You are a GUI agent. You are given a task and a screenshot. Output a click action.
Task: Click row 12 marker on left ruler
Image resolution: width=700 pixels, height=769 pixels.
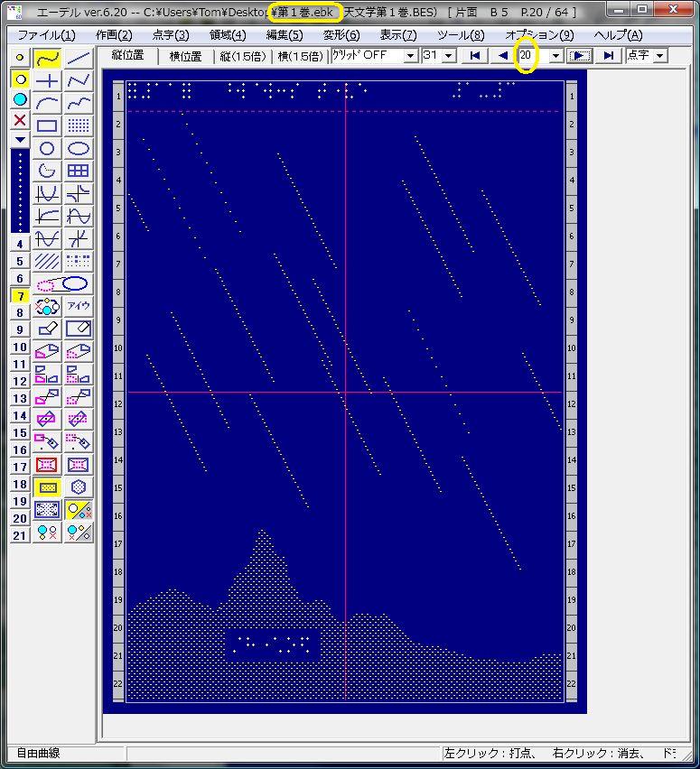tap(118, 404)
